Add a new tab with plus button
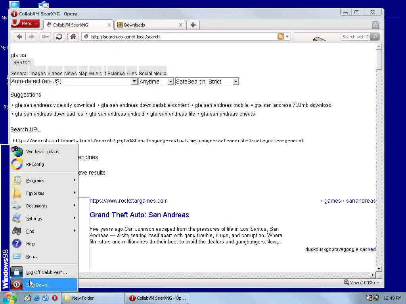The image size is (406, 304). point(193,25)
